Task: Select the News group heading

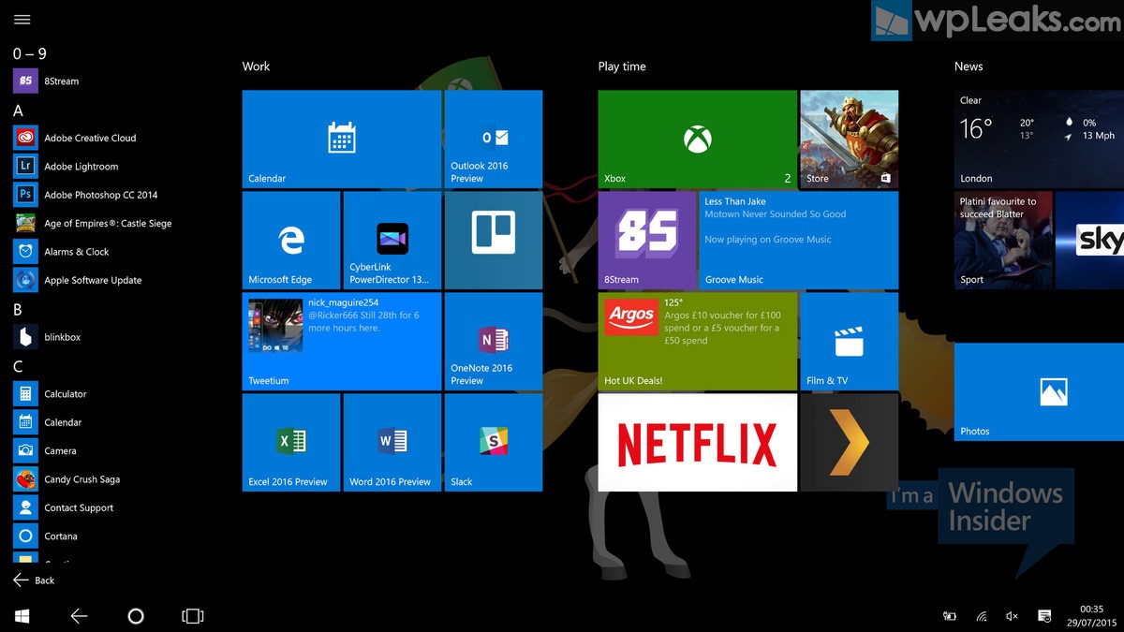Action: (969, 66)
